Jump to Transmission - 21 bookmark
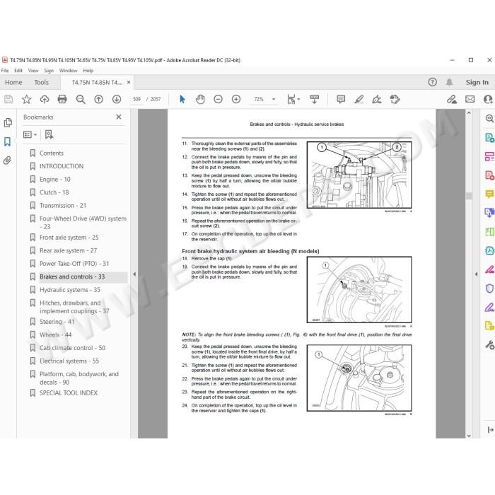The height and width of the screenshot is (495, 495). [63, 206]
